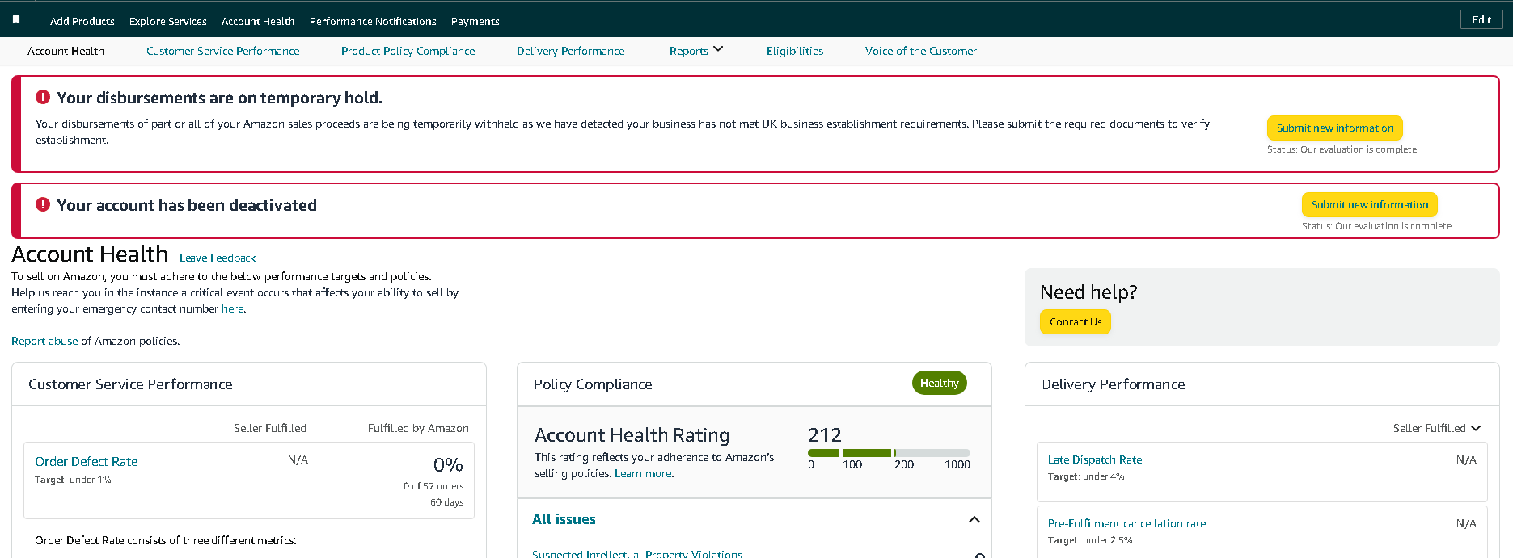The image size is (1513, 558).
Task: Open Suspected Intellectual Property Violations link
Action: click(637, 553)
